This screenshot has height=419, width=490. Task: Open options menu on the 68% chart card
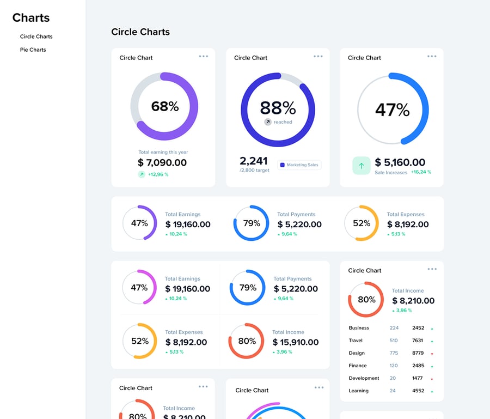[204, 56]
